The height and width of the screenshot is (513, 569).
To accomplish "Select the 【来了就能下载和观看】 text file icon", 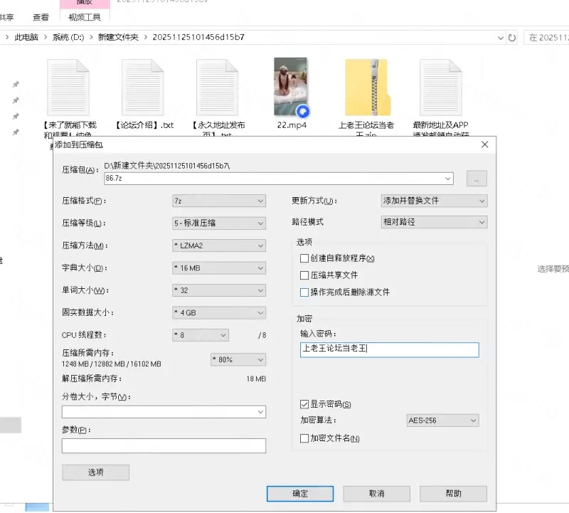I will tap(68, 88).
